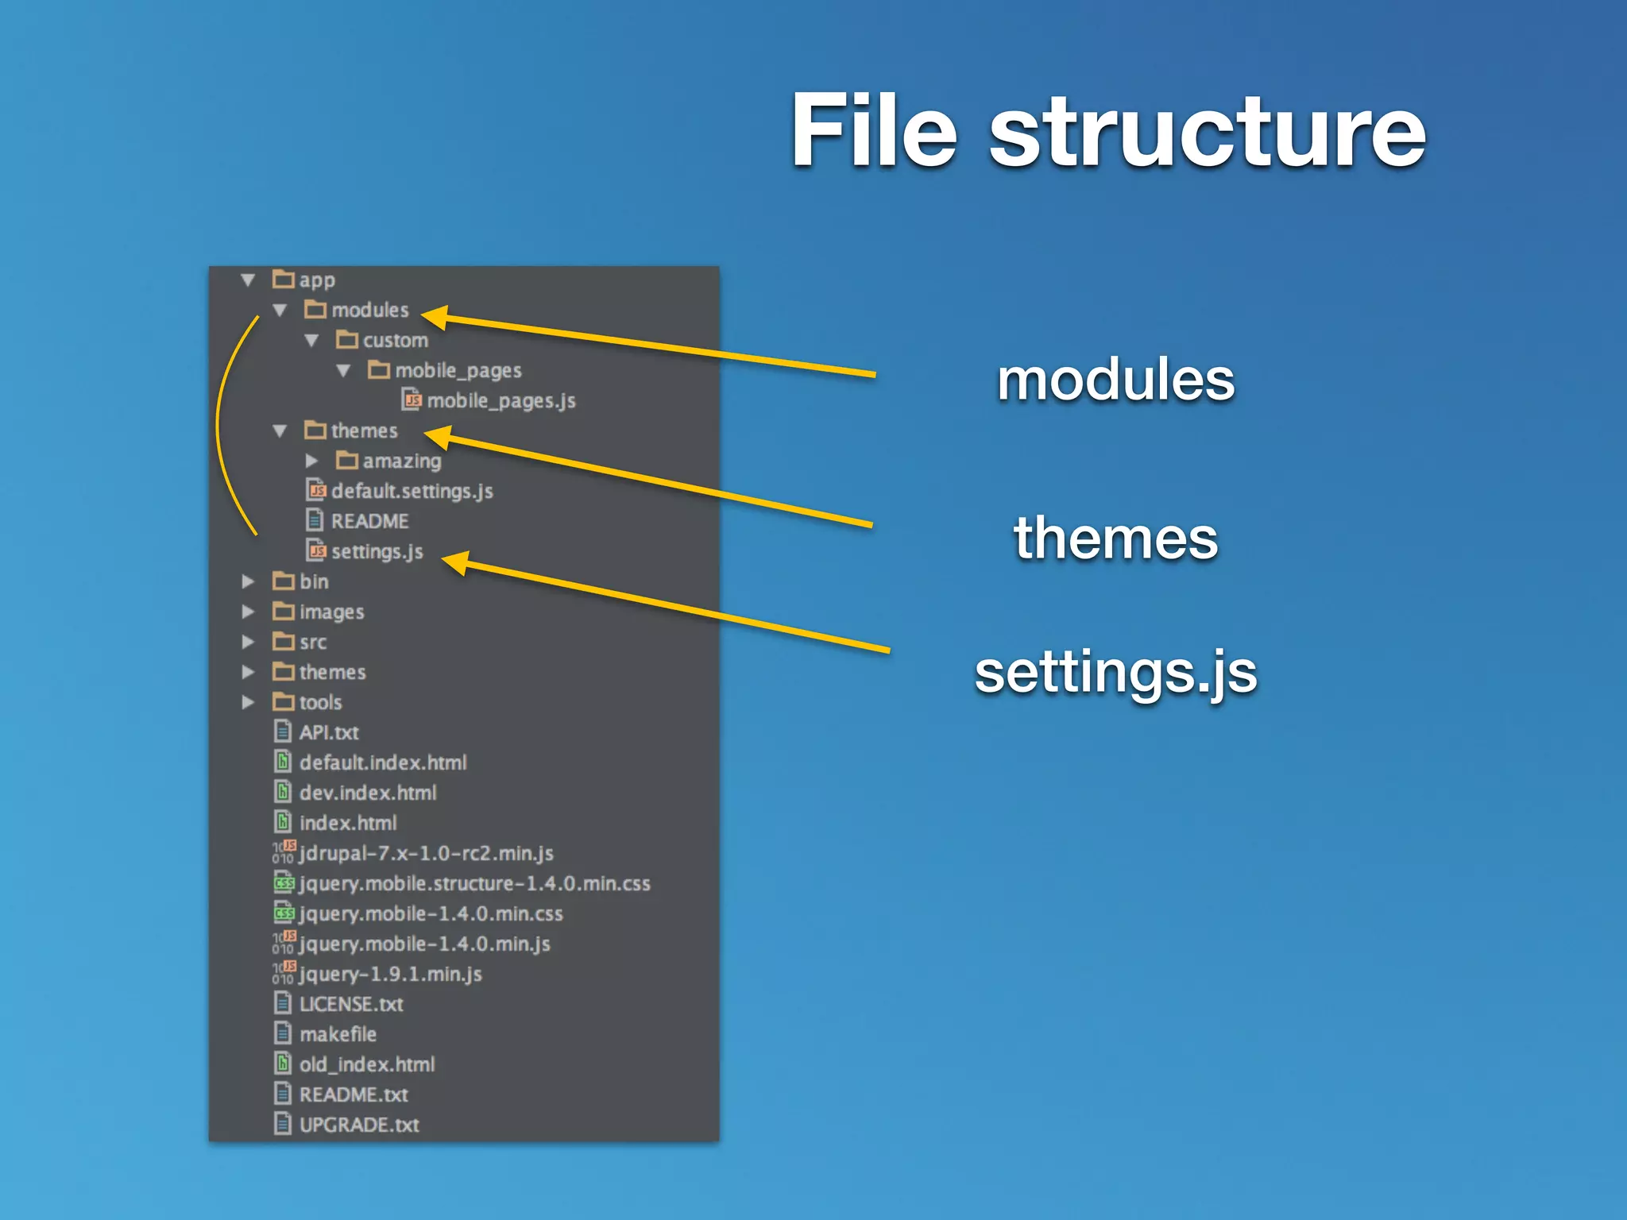1627x1220 pixels.
Task: Collapse the mobile_pages folder arrow
Action: pyautogui.click(x=343, y=370)
